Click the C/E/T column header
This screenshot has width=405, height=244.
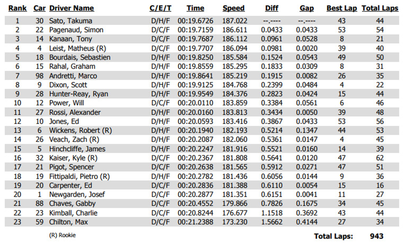160,8
